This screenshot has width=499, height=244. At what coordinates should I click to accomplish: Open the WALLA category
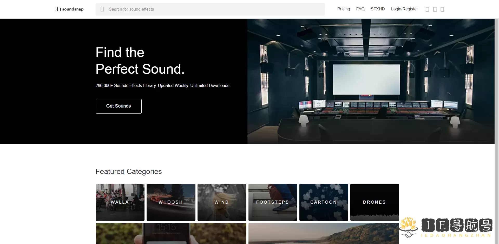tap(120, 202)
